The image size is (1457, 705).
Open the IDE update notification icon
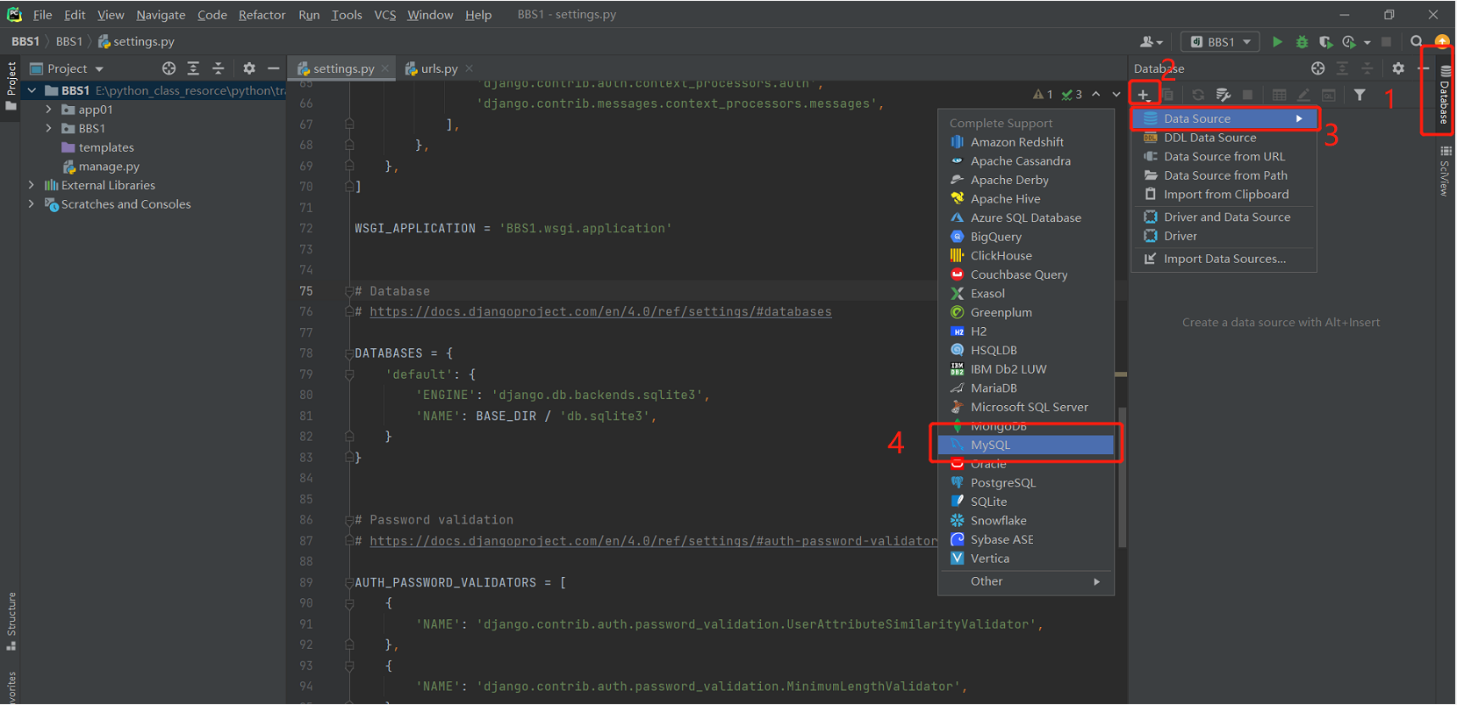click(1442, 41)
